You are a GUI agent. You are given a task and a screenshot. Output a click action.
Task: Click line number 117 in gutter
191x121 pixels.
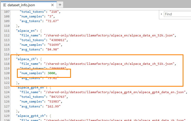(5, 59)
